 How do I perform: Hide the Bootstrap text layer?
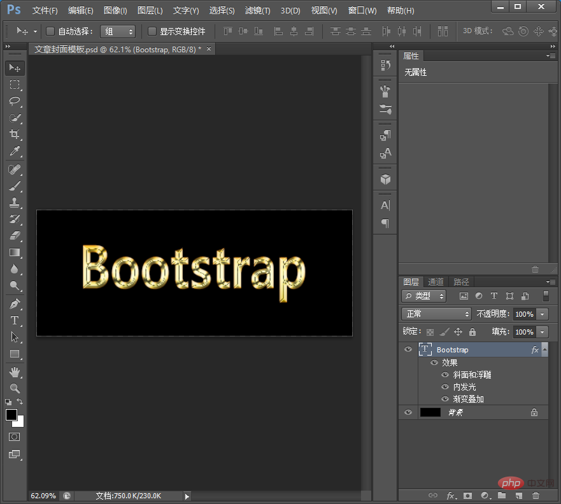click(408, 350)
